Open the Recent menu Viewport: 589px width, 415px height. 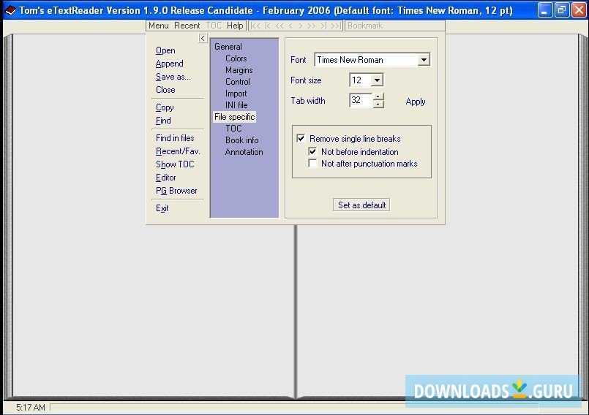pos(187,26)
